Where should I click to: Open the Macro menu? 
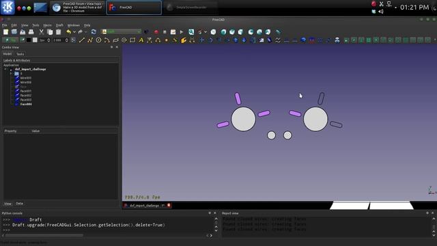47,25
